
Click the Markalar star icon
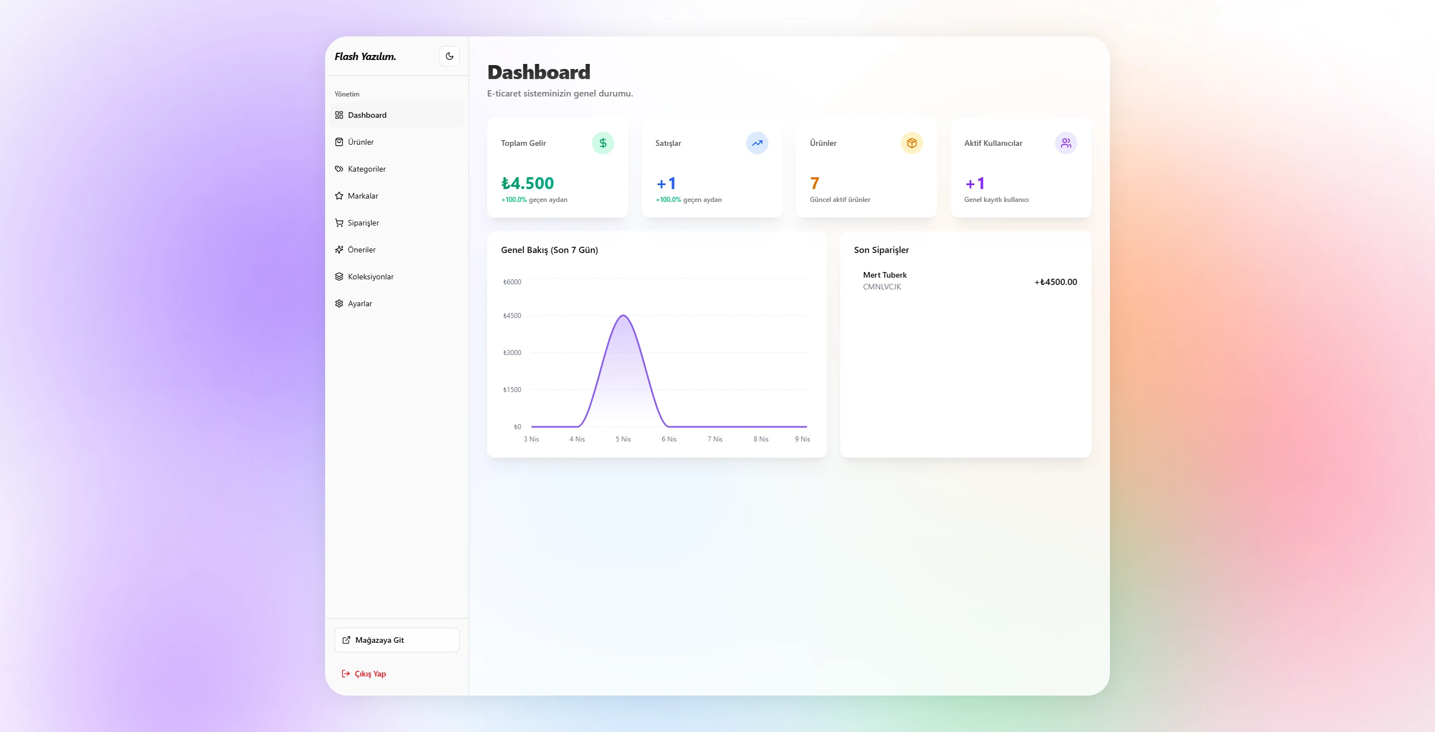339,196
